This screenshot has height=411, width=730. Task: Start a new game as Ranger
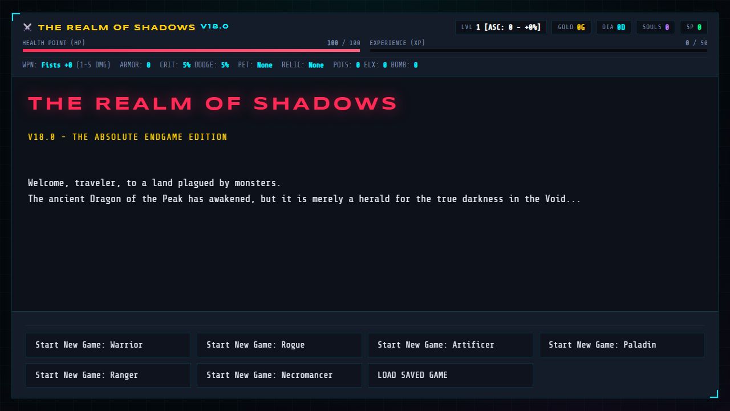tap(108, 375)
